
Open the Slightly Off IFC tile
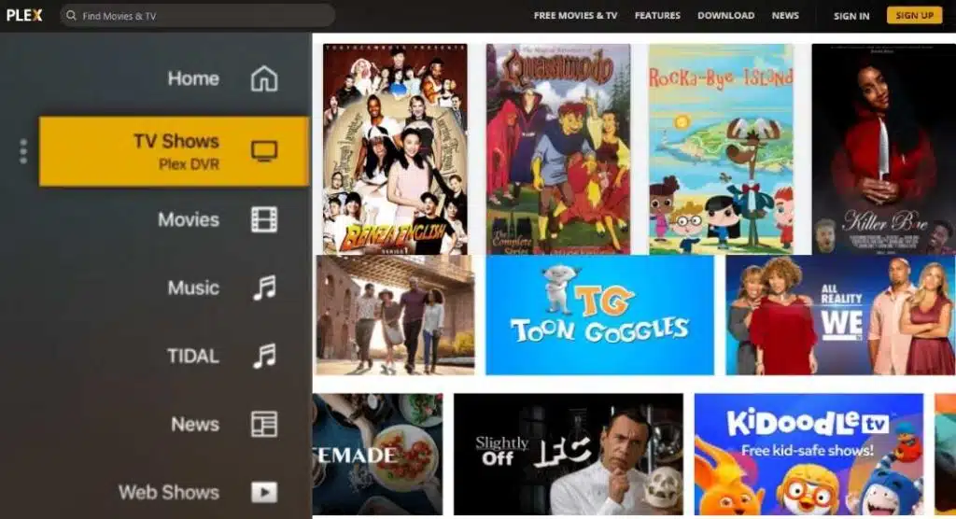click(569, 454)
